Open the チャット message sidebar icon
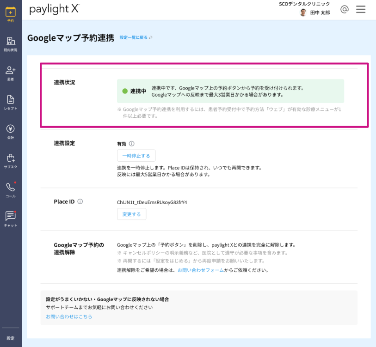 click(x=11, y=219)
